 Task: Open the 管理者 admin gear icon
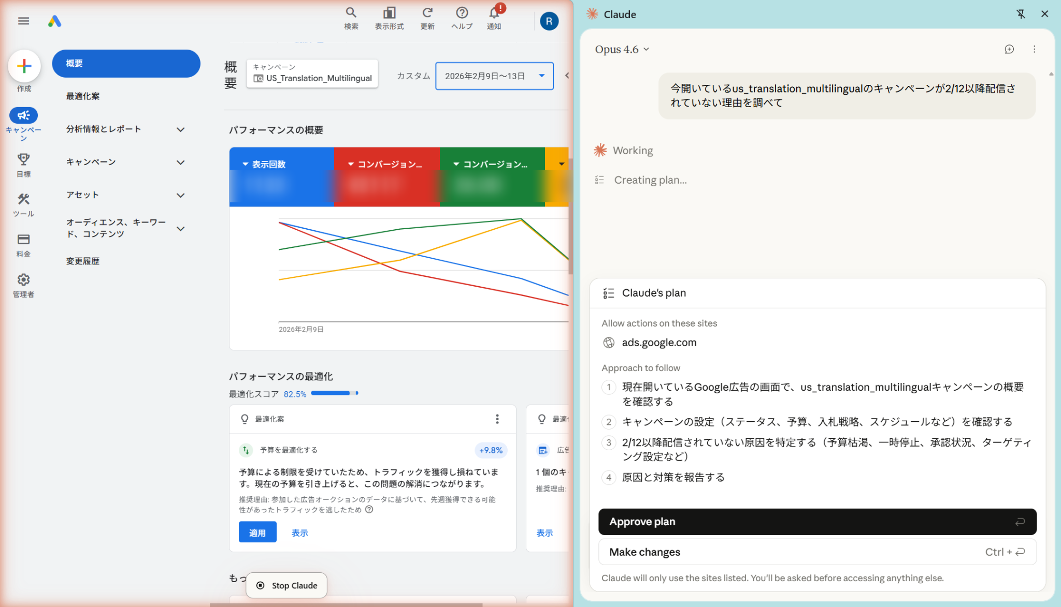point(23,280)
